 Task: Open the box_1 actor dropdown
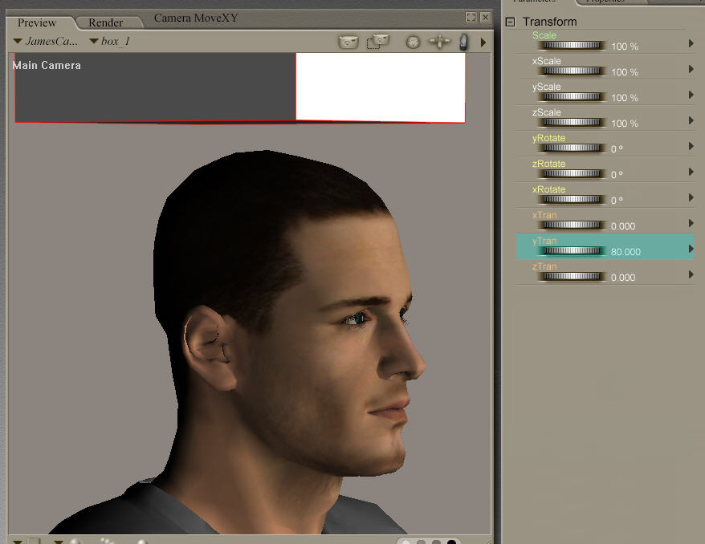point(110,42)
